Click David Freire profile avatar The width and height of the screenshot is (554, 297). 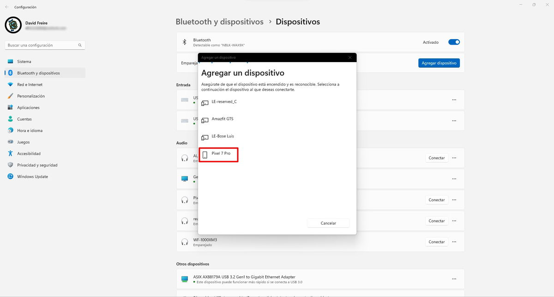(13, 25)
